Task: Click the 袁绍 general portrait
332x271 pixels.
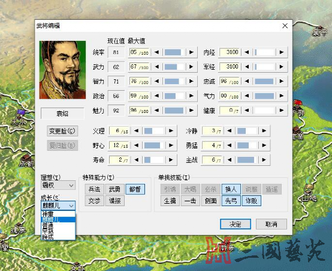Action: point(62,70)
